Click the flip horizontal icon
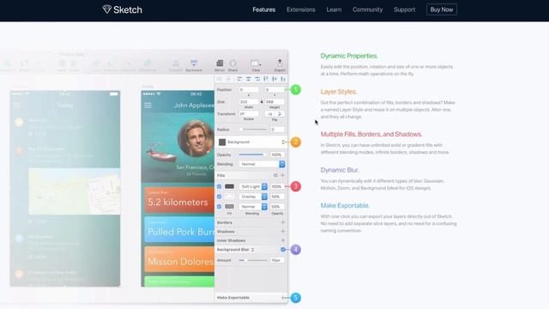Viewport: 549px width, 309px height. click(270, 114)
